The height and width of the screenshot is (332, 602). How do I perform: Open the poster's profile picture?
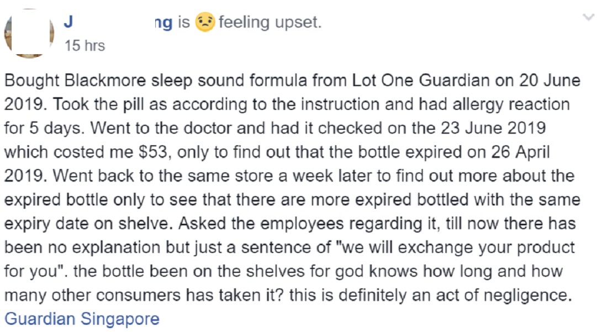tap(29, 33)
